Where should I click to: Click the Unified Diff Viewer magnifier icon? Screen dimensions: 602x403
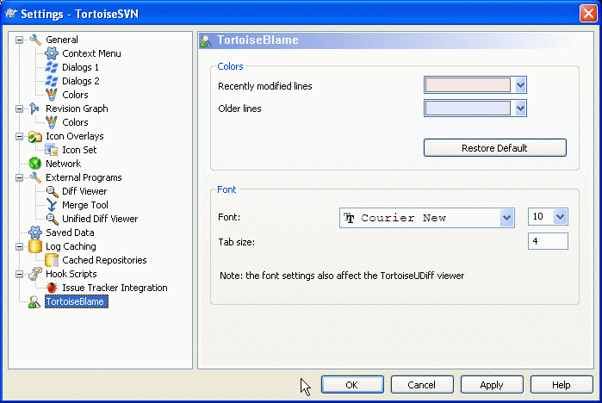tap(52, 219)
